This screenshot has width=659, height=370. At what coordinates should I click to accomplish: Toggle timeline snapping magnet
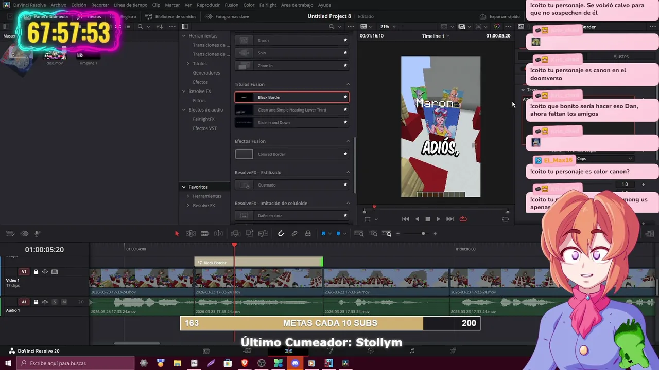tap(281, 234)
